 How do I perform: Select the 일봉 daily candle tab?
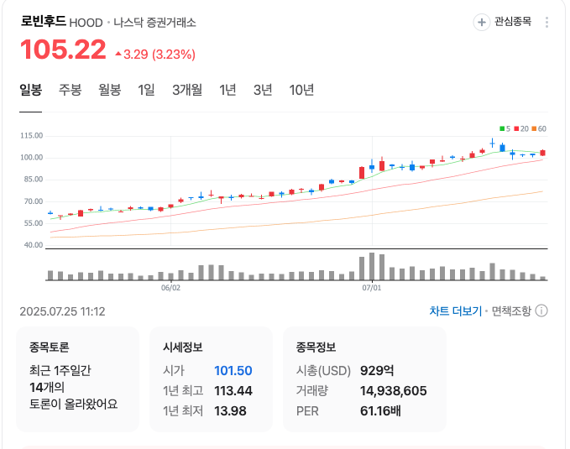pos(31,90)
